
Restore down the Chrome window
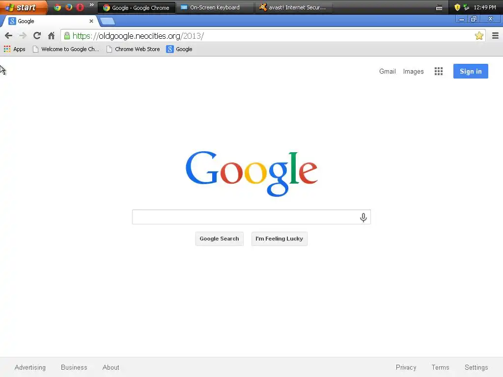(x=474, y=19)
